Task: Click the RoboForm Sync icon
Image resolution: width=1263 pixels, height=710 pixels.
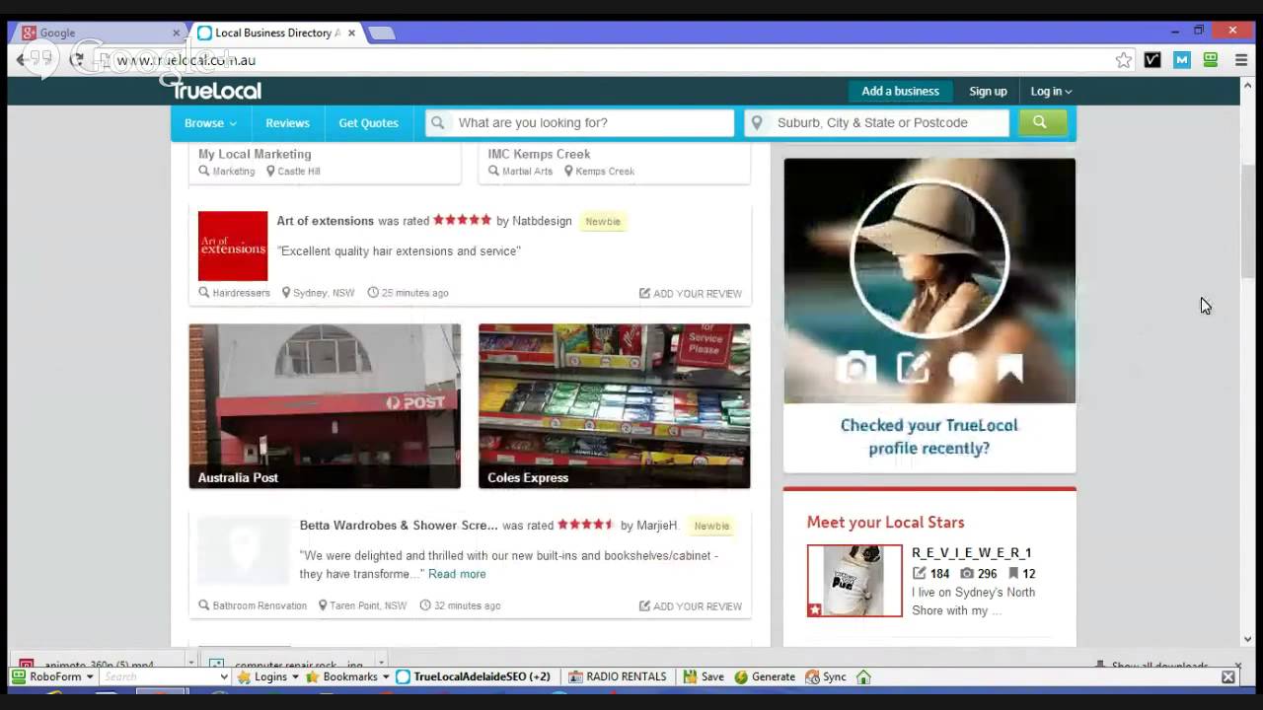Action: click(x=826, y=676)
